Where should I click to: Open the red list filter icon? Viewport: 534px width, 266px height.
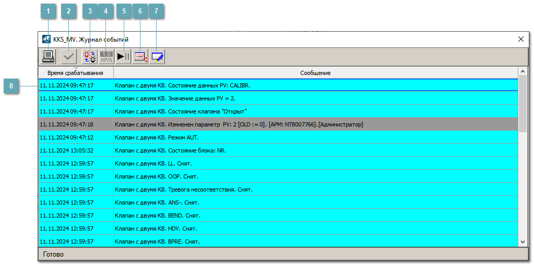(x=140, y=57)
